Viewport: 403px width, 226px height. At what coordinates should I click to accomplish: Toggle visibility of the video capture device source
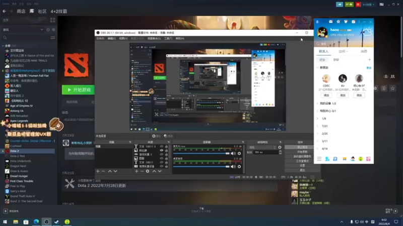click(x=161, y=166)
